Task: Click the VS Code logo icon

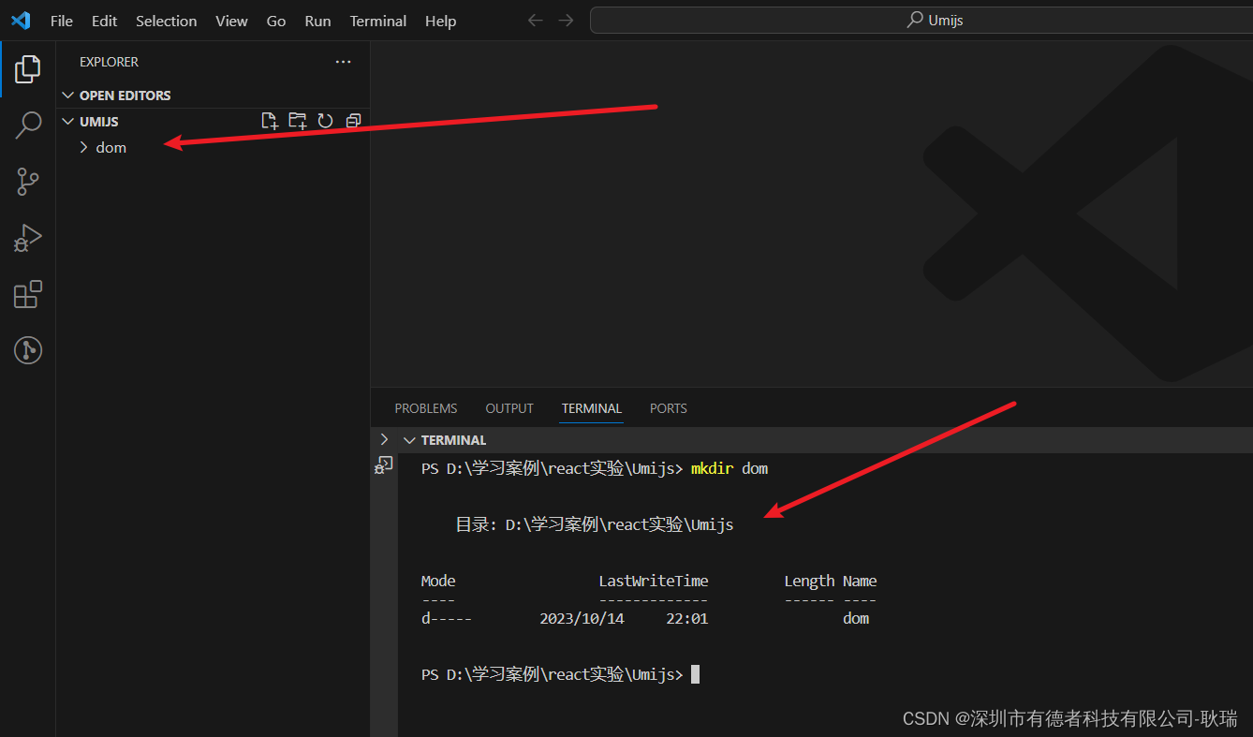Action: tap(21, 21)
